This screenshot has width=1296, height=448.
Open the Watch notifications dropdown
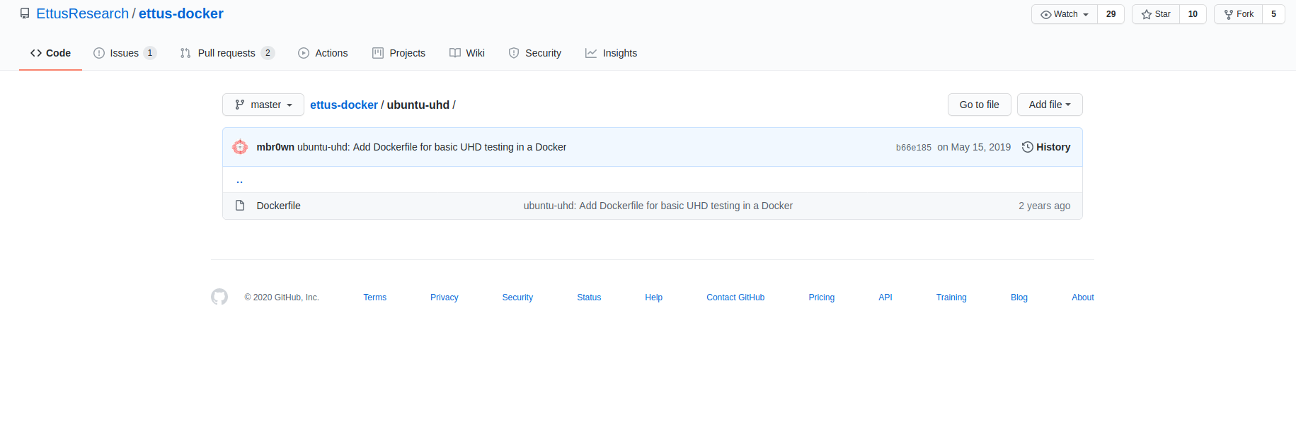pyautogui.click(x=1065, y=14)
